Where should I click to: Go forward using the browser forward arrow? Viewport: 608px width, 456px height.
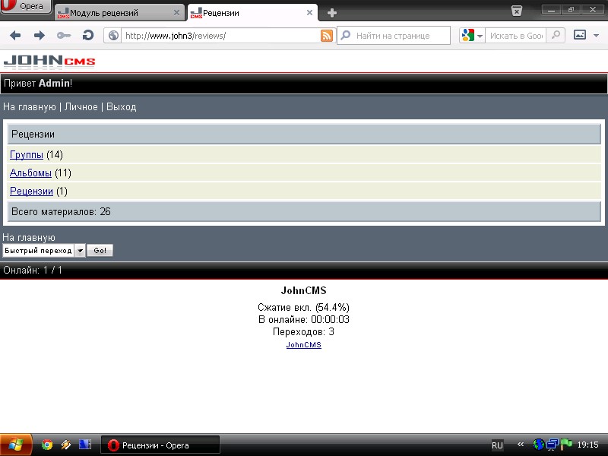coord(40,36)
